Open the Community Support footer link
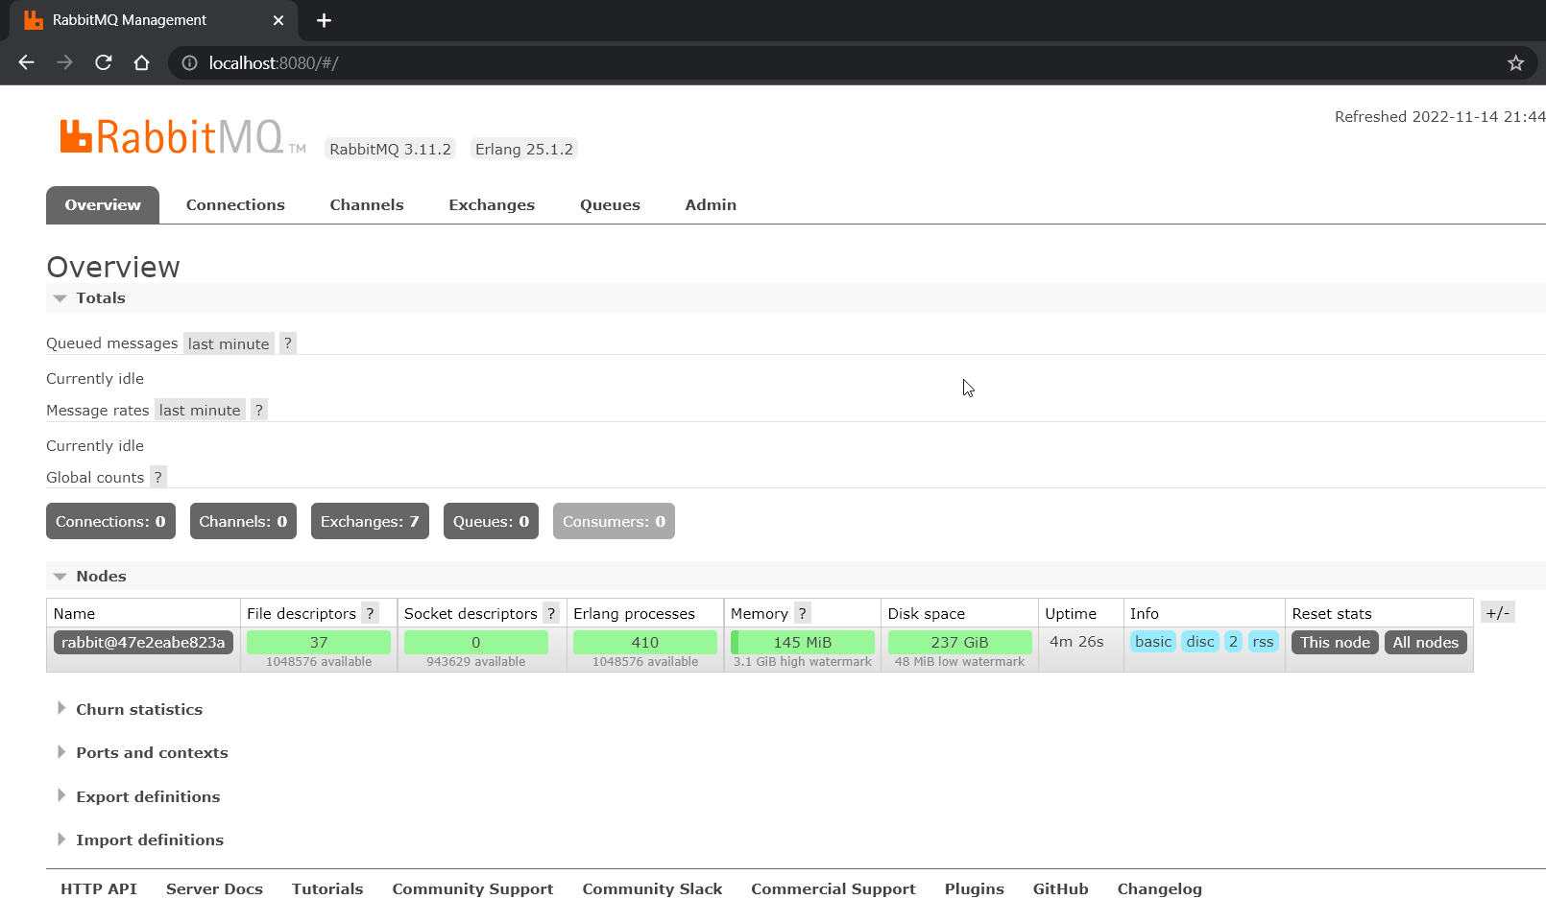Viewport: 1546px width, 899px height. 472,889
